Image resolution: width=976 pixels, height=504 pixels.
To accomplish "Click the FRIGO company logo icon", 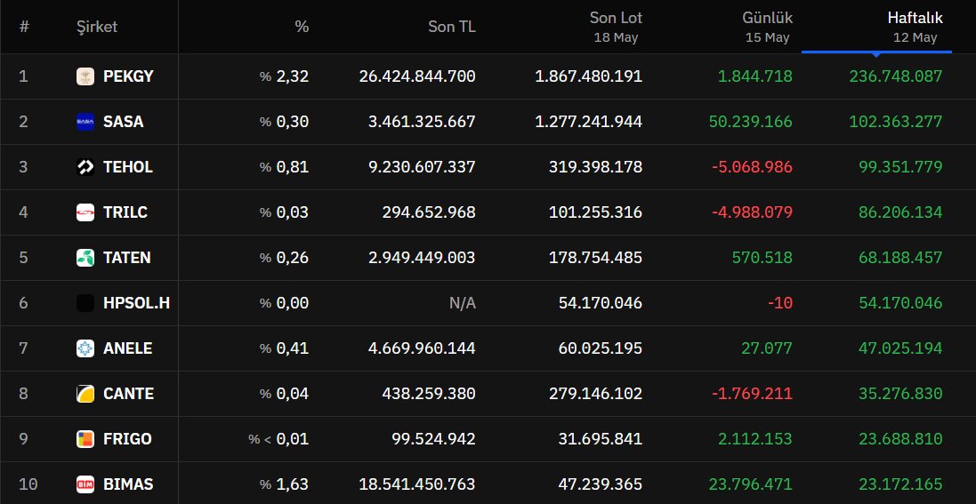I will [85, 439].
